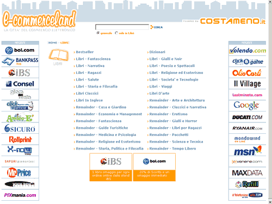Click the iBS logo in left sidebar
272x204 pixels.
coord(19,73)
